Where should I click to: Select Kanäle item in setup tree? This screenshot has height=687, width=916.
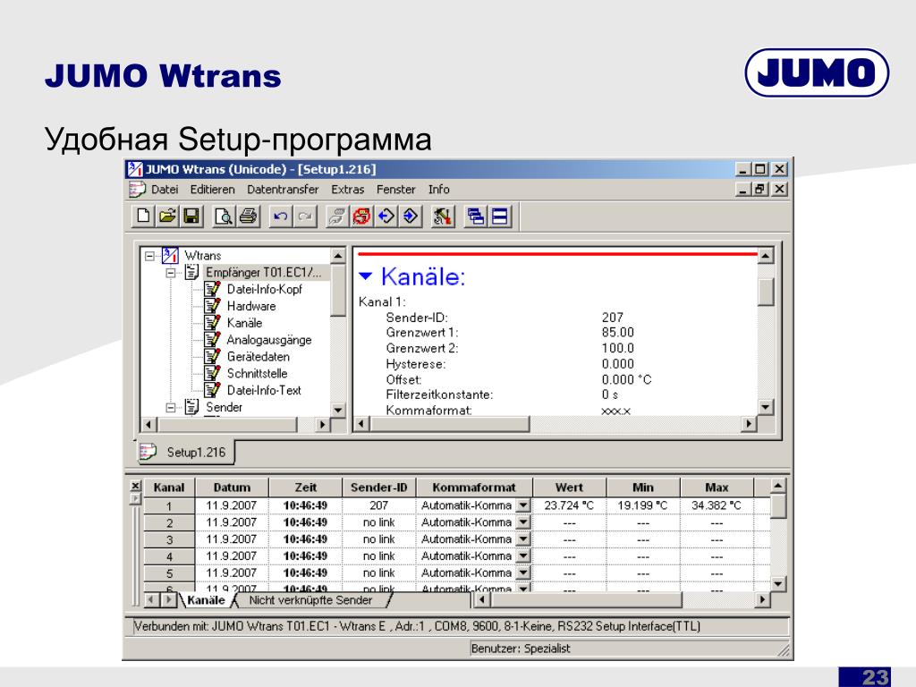point(244,322)
